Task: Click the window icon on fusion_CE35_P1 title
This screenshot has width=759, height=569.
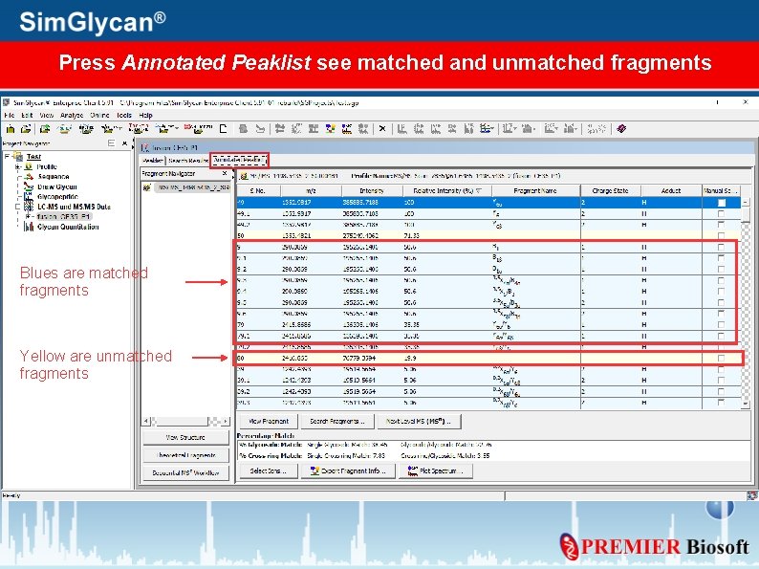Action: (x=144, y=147)
